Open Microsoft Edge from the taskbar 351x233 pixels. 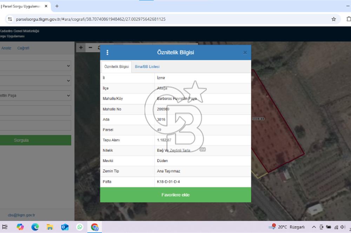tap(35, 227)
